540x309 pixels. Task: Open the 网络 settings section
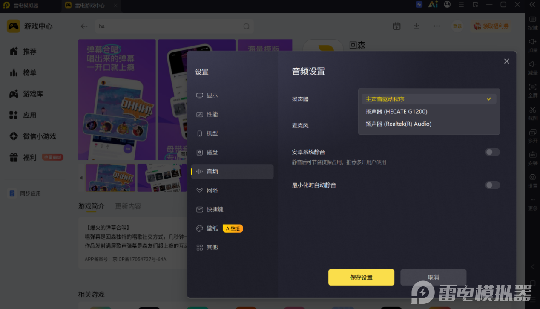[x=232, y=190]
